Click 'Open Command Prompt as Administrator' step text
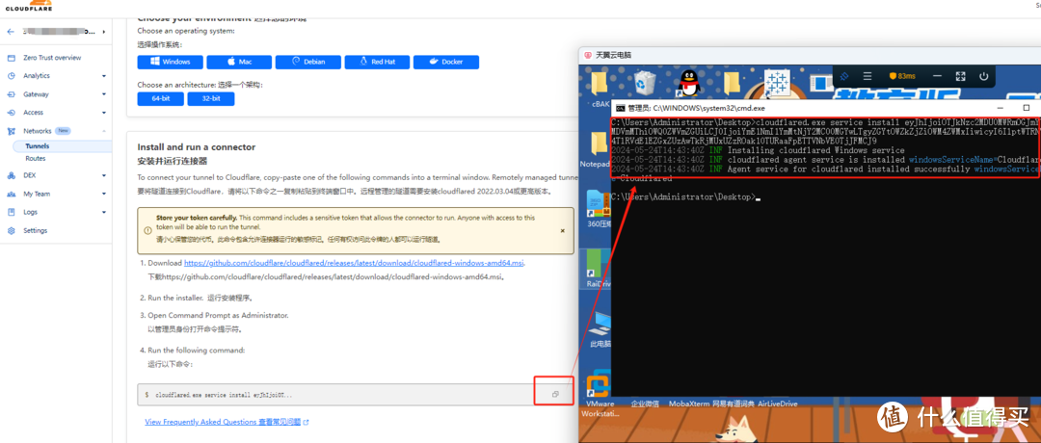The image size is (1041, 443). [x=219, y=316]
